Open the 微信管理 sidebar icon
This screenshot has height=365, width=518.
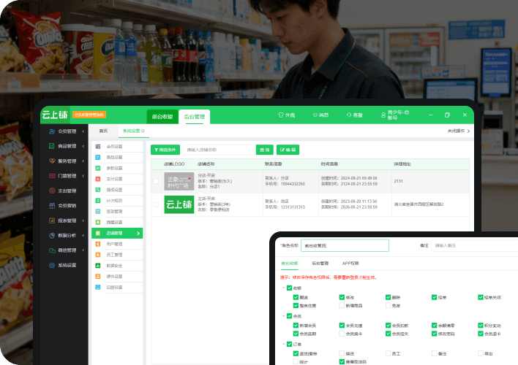tap(52, 250)
